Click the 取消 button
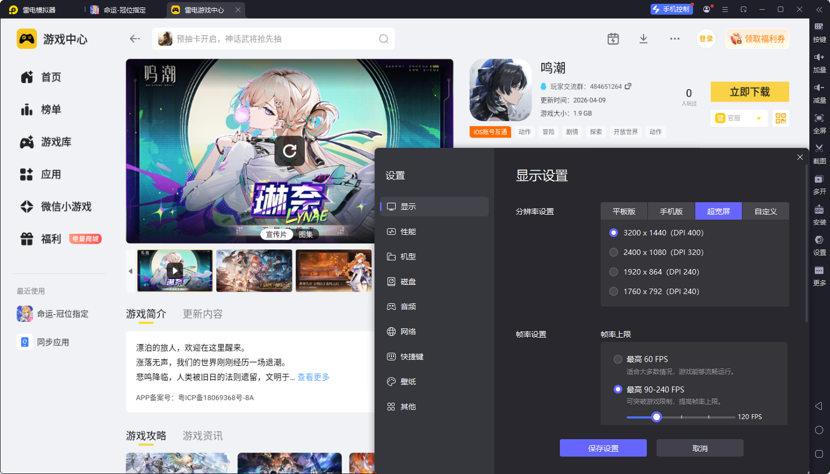Screen dimensions: 830x474 [x=700, y=448]
